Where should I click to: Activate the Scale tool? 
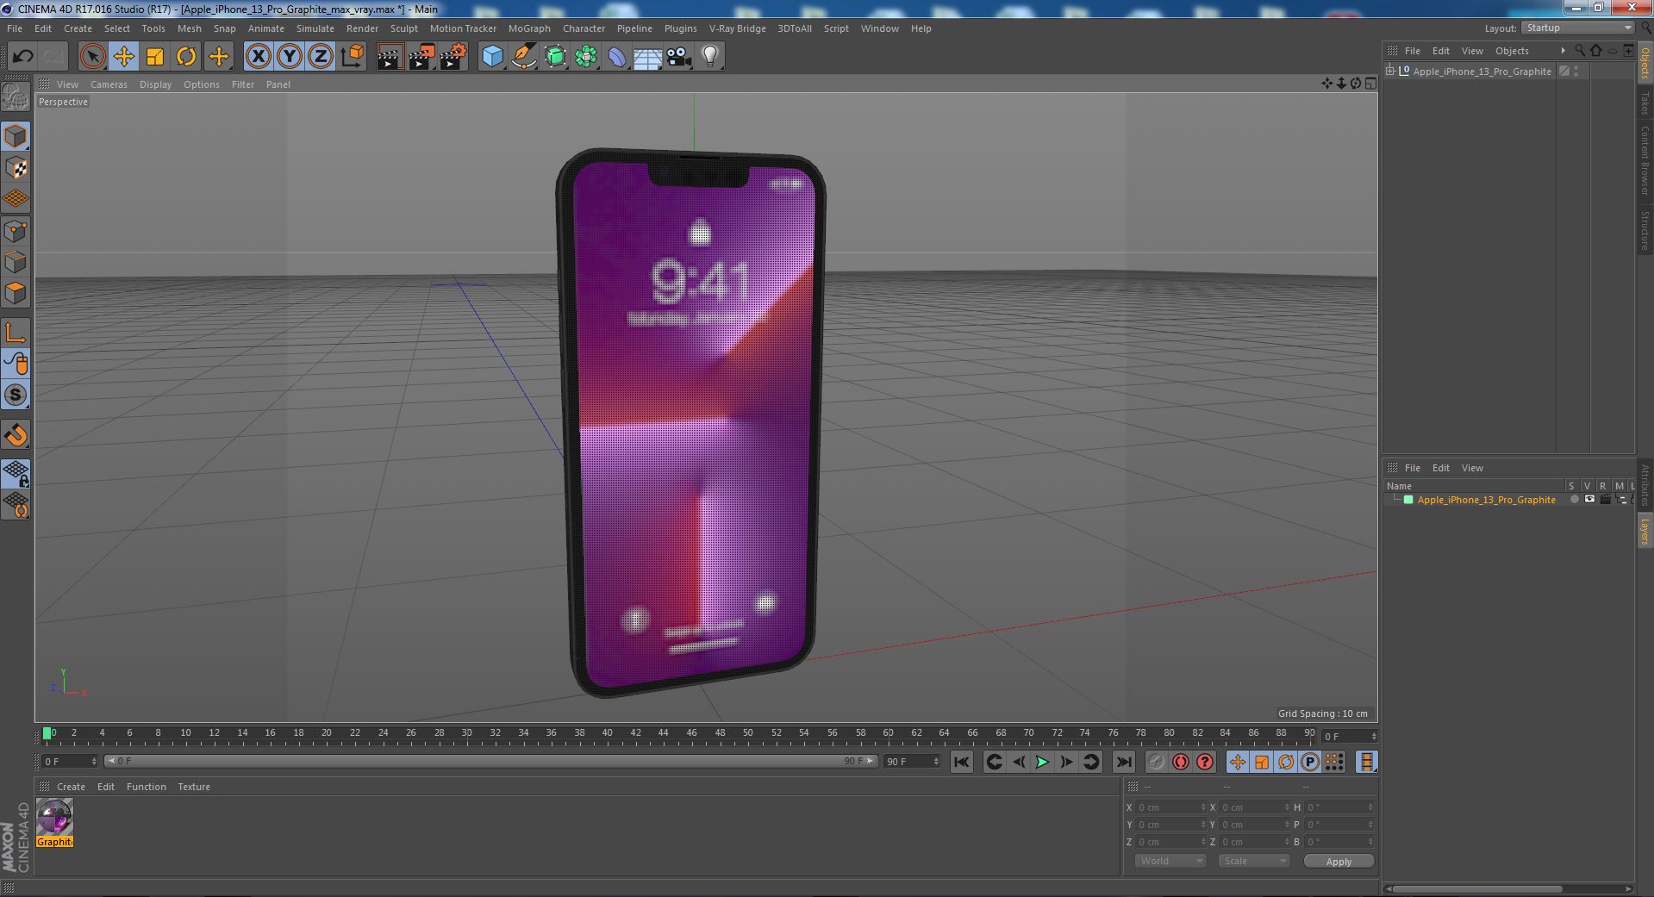pos(155,57)
